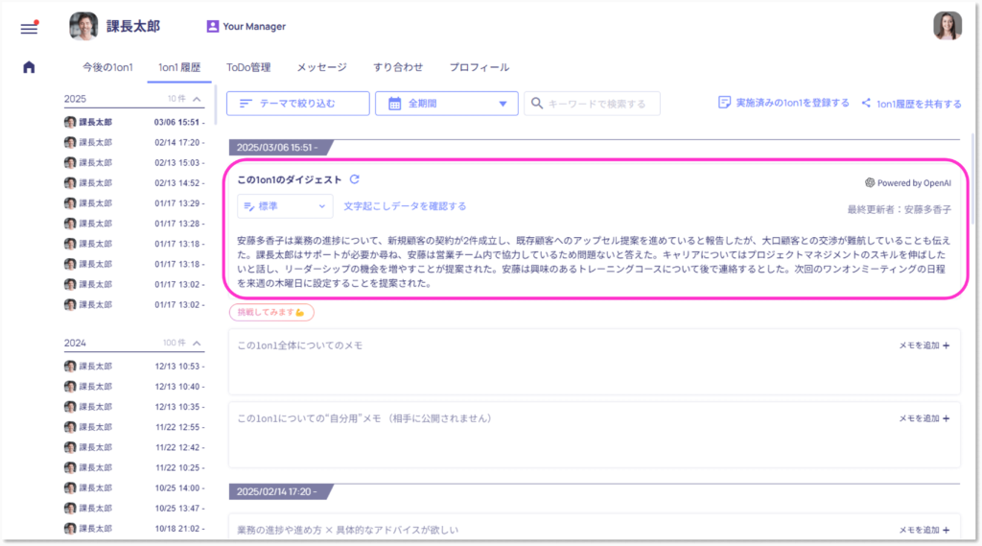
Task: Add memo to この1on1全体についてのメモ
Action: point(924,345)
